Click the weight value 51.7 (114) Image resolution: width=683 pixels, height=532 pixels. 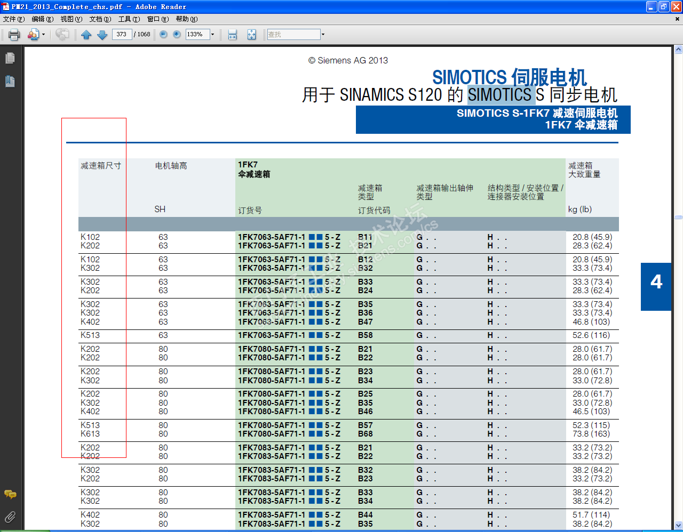[x=591, y=515]
